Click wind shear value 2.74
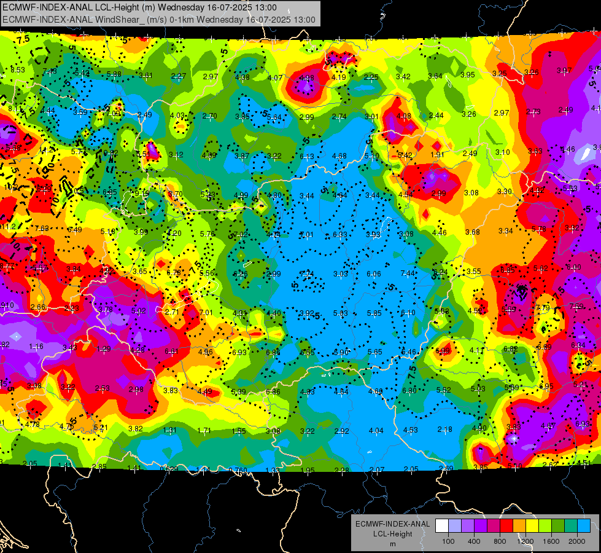This screenshot has width=601, height=553. 339,117
